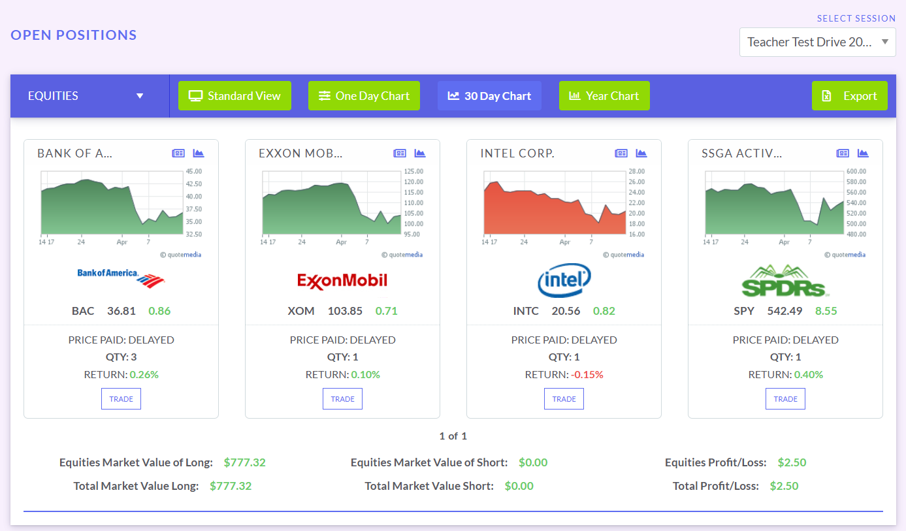Click the XOM ticker symbol

point(301,311)
